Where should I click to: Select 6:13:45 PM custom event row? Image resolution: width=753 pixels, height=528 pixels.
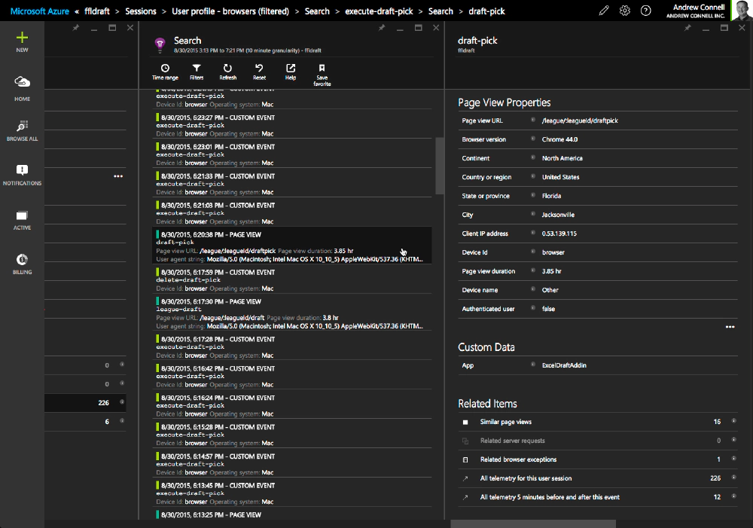[x=292, y=493]
